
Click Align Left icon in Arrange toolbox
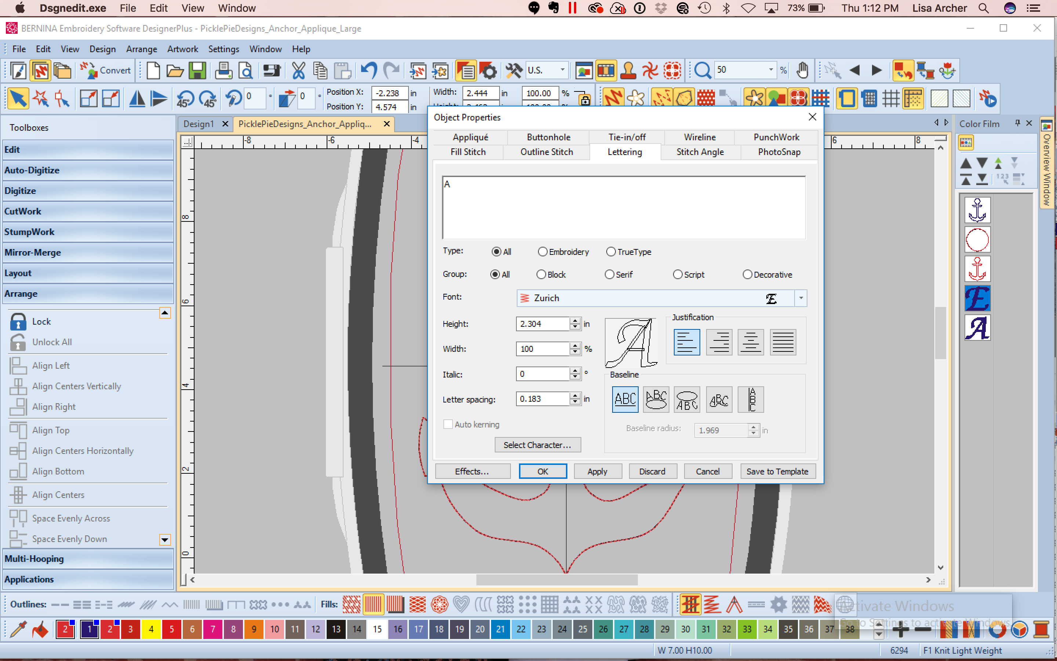(x=18, y=365)
